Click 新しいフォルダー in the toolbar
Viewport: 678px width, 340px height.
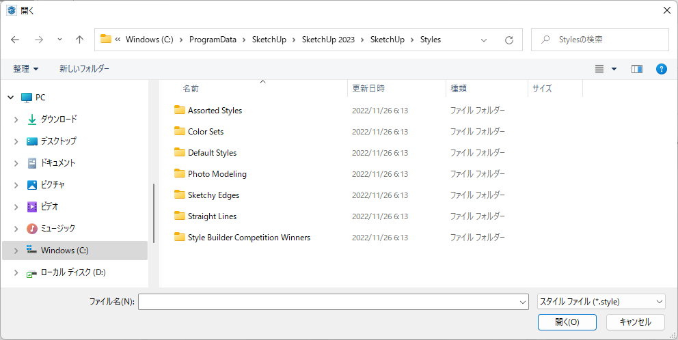84,69
